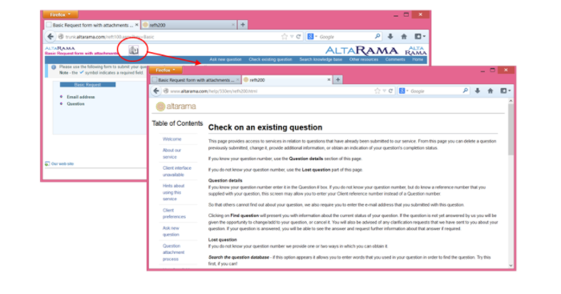
Task: Bookmark page with star in back window
Action: coord(285,37)
